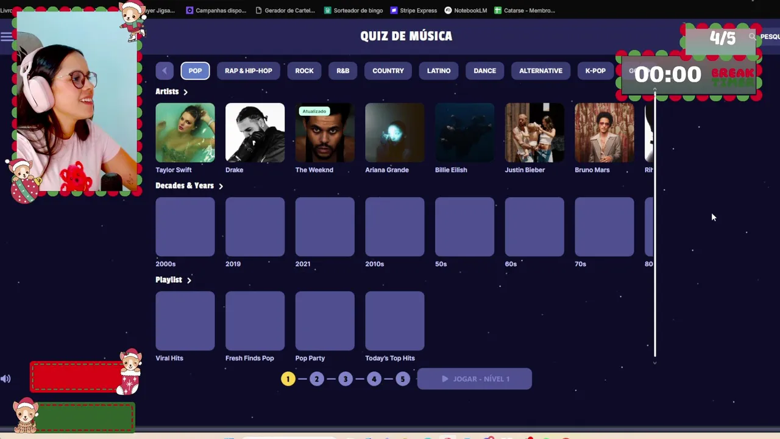Open the Fresh Finds Pop playlist tile
The height and width of the screenshot is (439, 780).
[255, 321]
